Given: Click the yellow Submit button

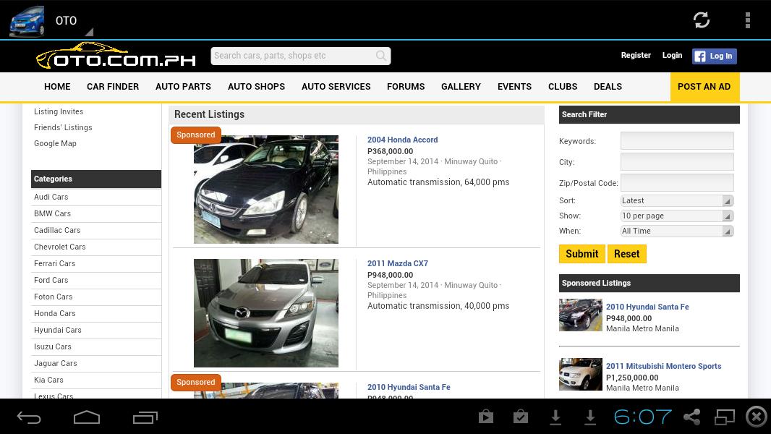Looking at the screenshot, I should click(x=582, y=254).
